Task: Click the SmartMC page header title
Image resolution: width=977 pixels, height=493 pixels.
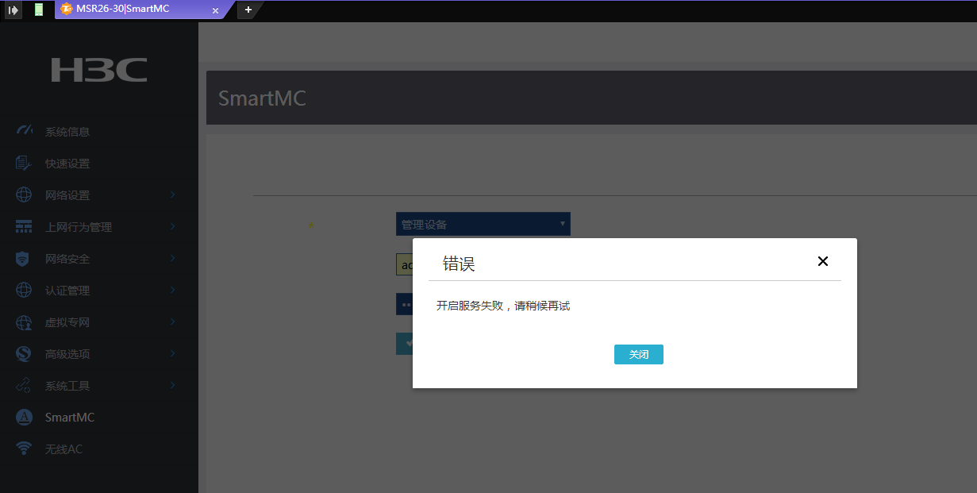Action: tap(262, 98)
